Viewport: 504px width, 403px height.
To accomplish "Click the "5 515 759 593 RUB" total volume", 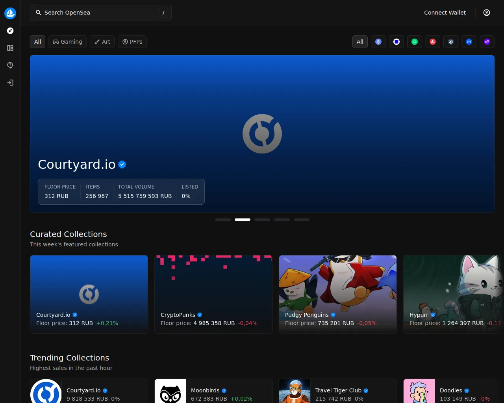I will click(145, 196).
